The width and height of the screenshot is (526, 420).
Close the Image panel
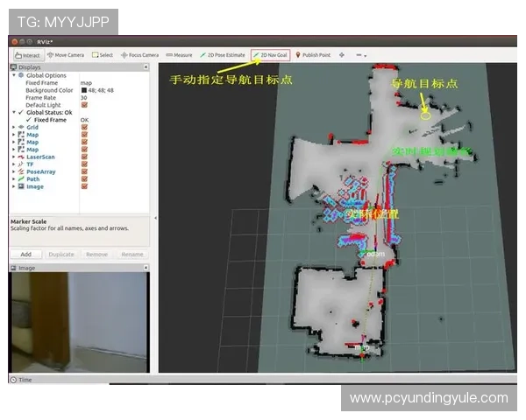[146, 268]
